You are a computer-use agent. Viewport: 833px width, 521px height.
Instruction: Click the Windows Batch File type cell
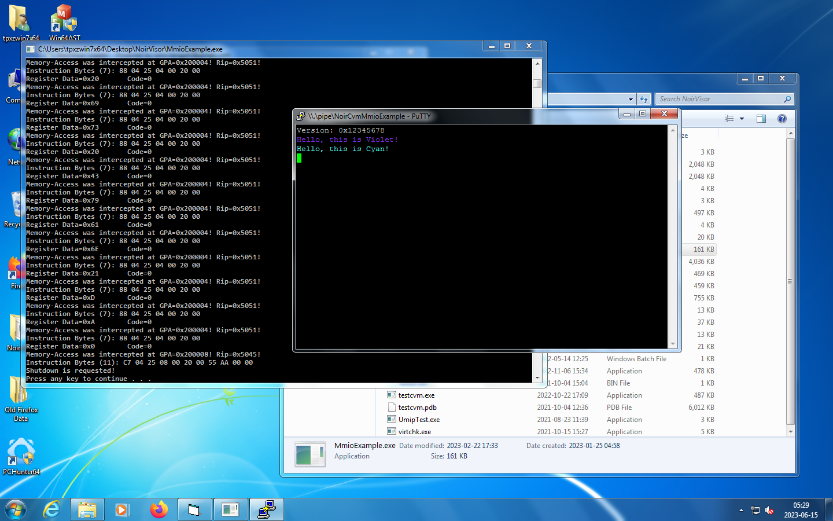click(636, 359)
